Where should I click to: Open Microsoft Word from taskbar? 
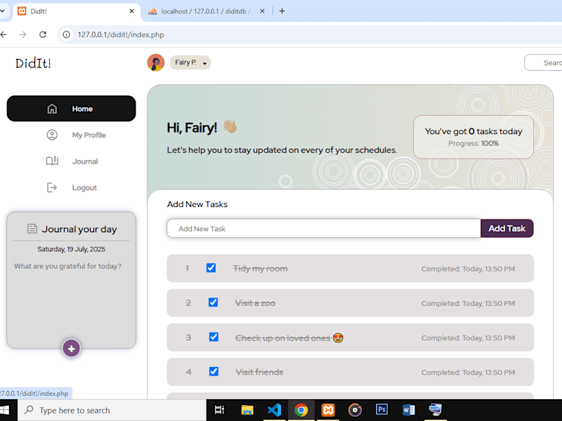(x=409, y=410)
